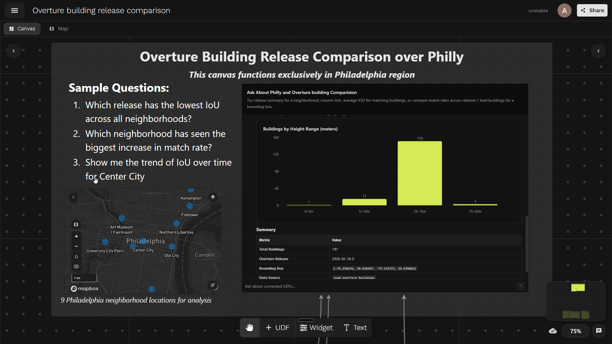Click the Old City neighborhood marker

[172, 247]
